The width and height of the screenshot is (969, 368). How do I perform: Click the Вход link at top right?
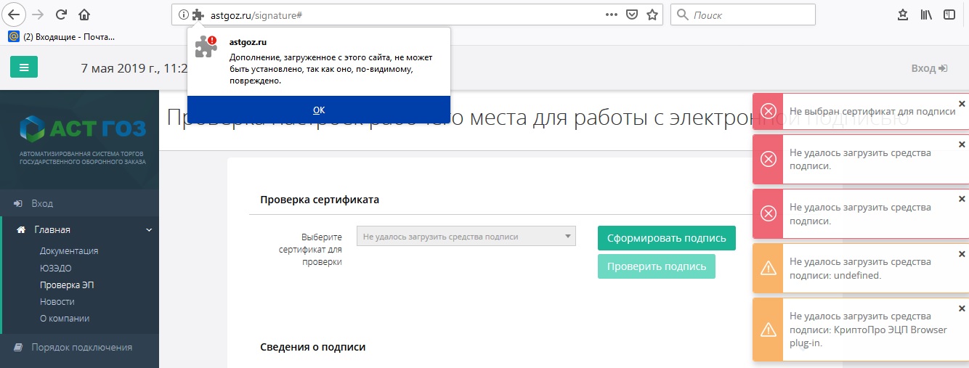pyautogui.click(x=929, y=68)
